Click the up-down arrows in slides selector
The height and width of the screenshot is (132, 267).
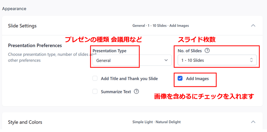[251, 60]
